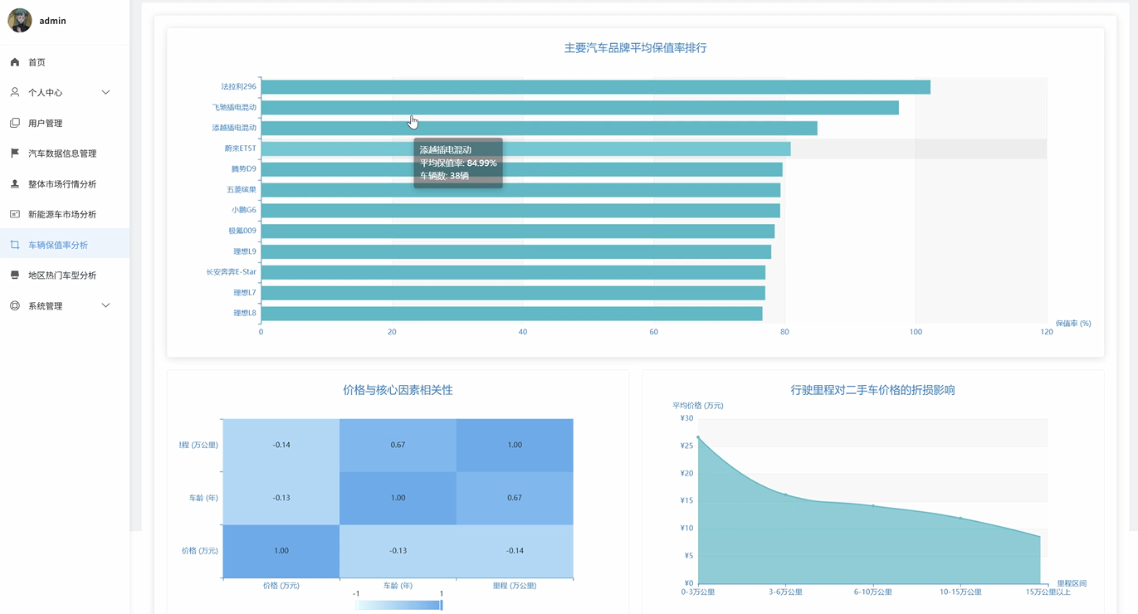This screenshot has height=614, width=1138.
Task: Click -0.14 cell in 价格 (万元) row
Action: click(x=515, y=551)
